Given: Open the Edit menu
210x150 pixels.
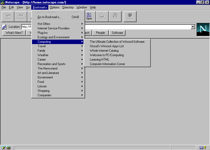Looking at the screenshot, I should tap(11, 7).
